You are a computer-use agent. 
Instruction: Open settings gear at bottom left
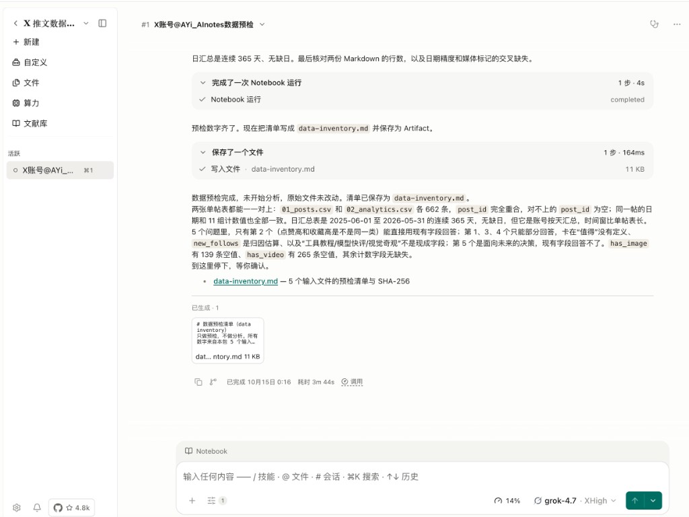click(x=17, y=508)
